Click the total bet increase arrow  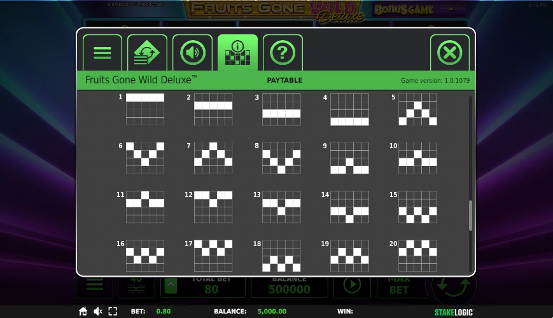pos(171,287)
